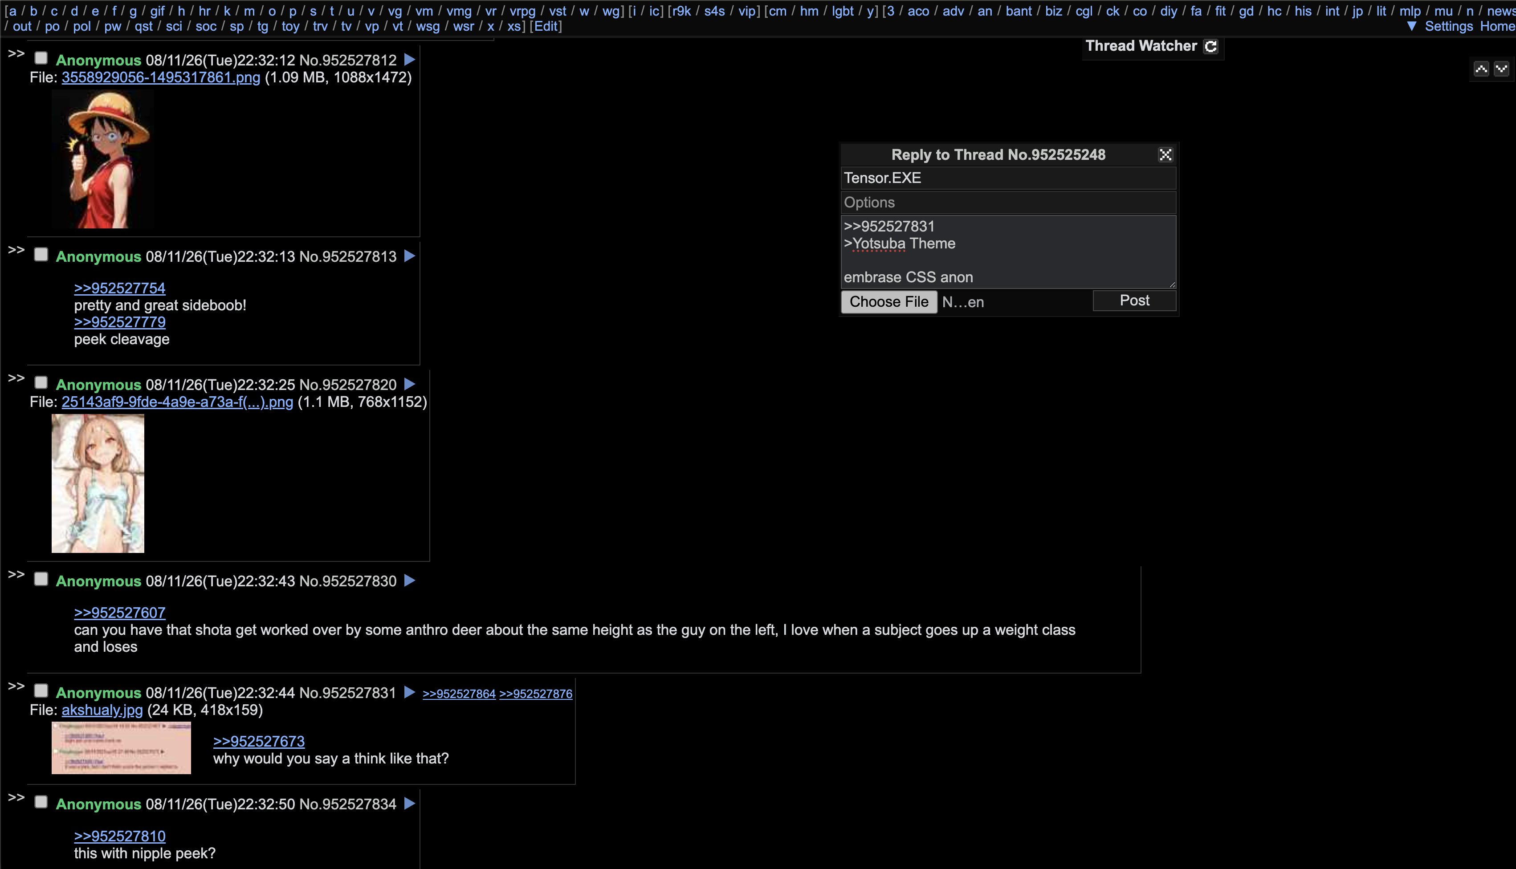Click post number 952527813 to quote it
The image size is (1516, 869).
click(x=359, y=256)
